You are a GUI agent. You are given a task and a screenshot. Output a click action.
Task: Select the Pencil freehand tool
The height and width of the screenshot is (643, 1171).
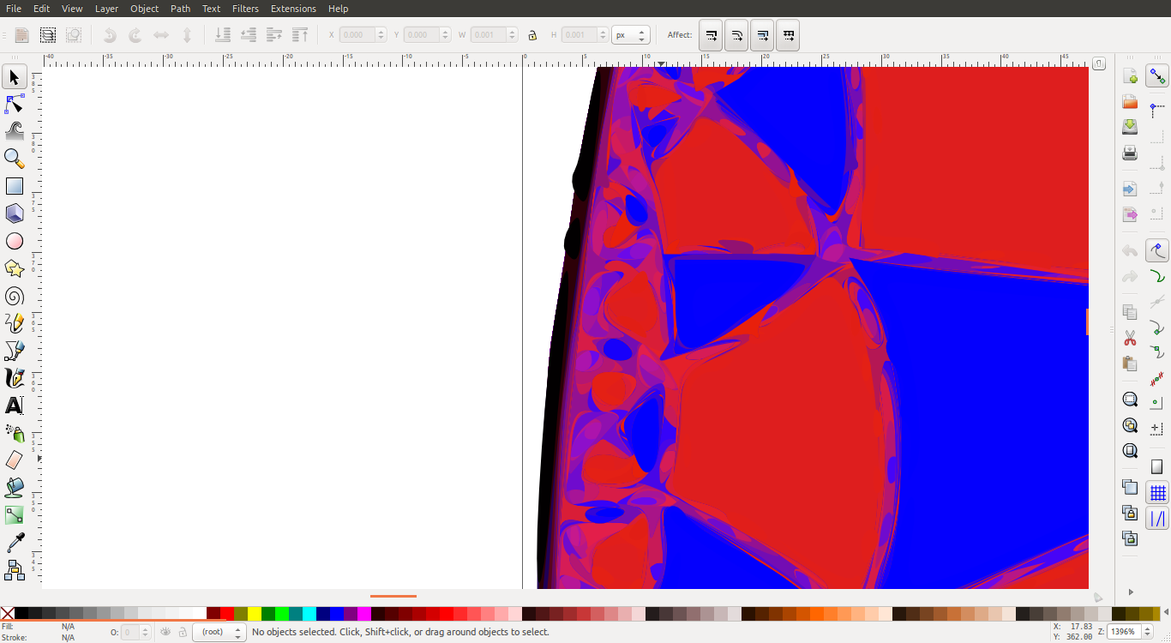[15, 323]
